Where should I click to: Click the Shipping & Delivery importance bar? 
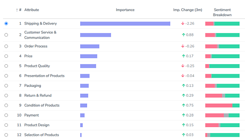tap(125, 24)
